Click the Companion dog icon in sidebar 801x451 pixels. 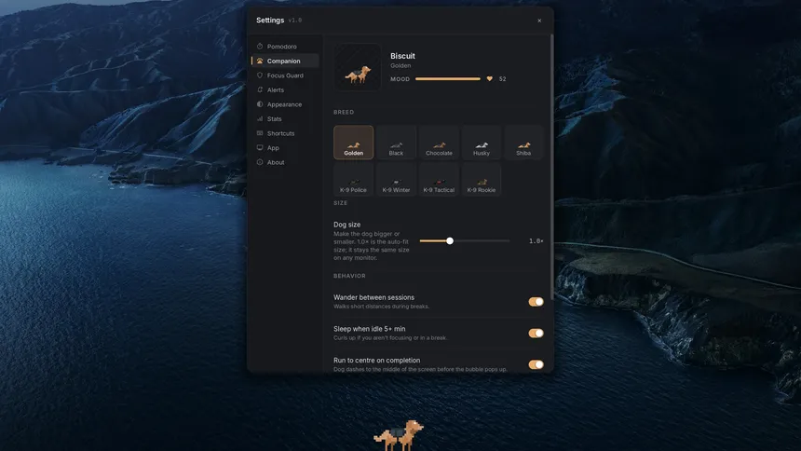pyautogui.click(x=260, y=61)
